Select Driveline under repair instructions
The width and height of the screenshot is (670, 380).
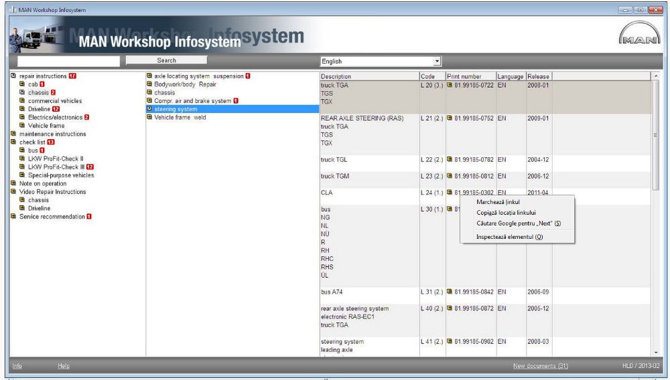pyautogui.click(x=40, y=109)
